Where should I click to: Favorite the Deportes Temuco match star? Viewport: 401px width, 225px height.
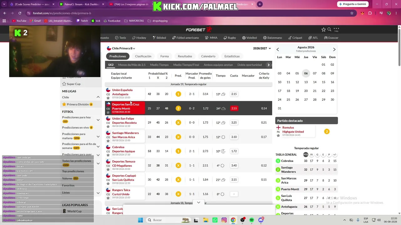[x=108, y=169]
